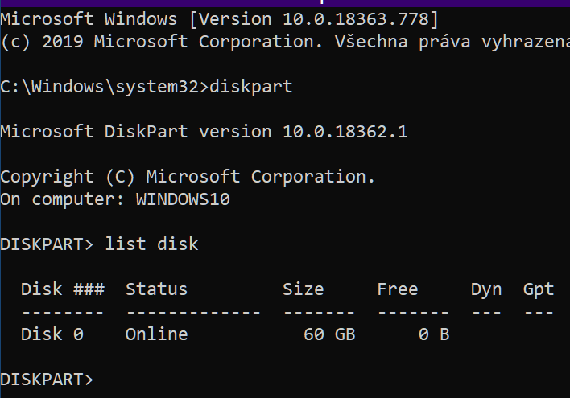Screen dimensions: 570x398
Task: Click the 'Gpt' column header
Action: coord(539,290)
